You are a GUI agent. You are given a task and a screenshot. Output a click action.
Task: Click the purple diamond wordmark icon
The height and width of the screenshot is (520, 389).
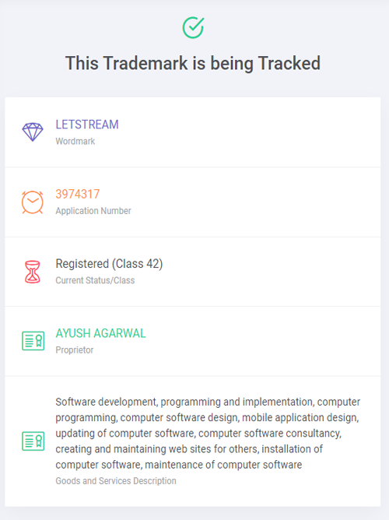(x=33, y=132)
